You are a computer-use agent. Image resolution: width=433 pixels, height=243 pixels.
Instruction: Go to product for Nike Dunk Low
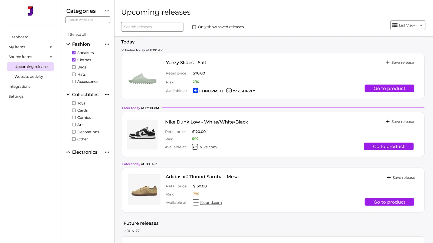[389, 146]
